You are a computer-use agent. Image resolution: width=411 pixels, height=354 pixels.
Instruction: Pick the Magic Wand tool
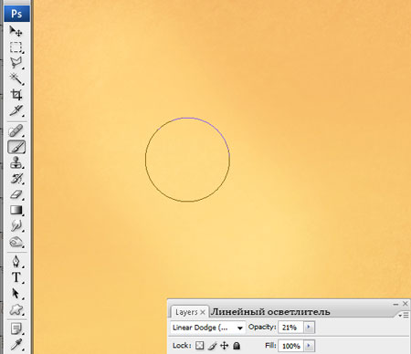click(x=16, y=78)
